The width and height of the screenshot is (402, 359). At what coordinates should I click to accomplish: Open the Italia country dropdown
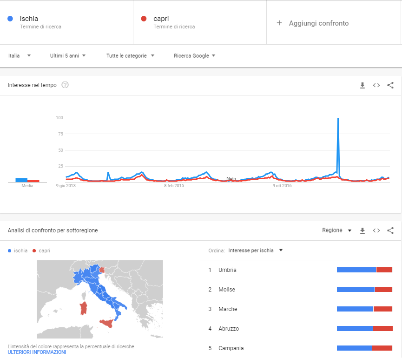point(20,56)
